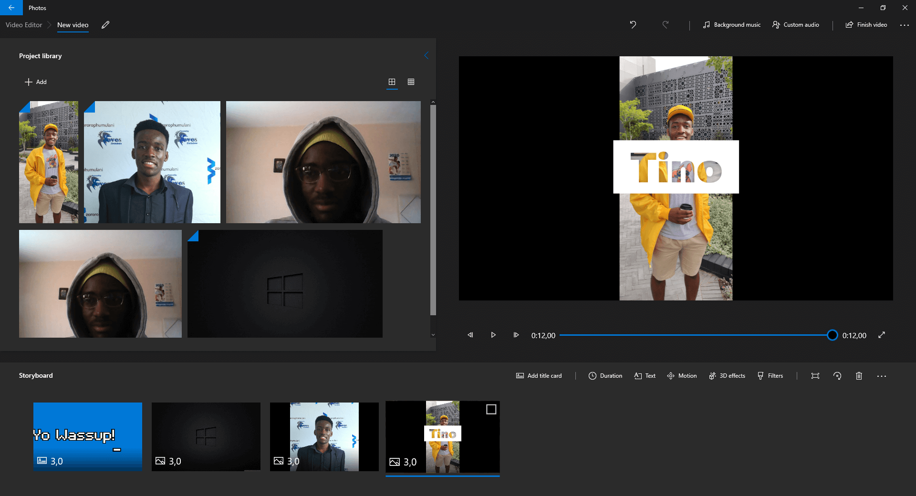
Task: Rotate the selected clip using rotate icon
Action: 837,376
